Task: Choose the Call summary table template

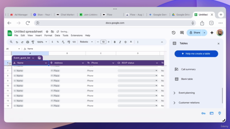Action: click(185, 69)
